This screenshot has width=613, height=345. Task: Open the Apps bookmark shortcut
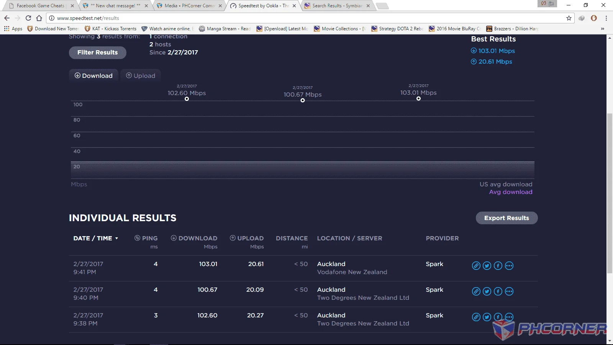pyautogui.click(x=13, y=29)
